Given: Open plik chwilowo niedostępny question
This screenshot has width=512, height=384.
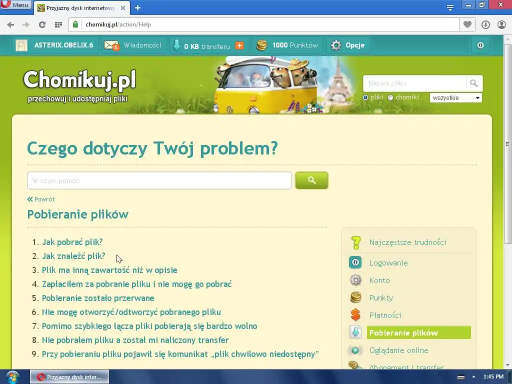Looking at the screenshot, I should coord(180,354).
